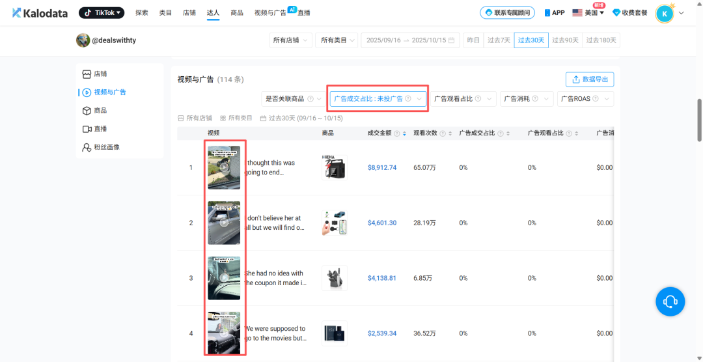Click the calendar icon in date range field
This screenshot has height=362, width=703.
click(x=452, y=40)
